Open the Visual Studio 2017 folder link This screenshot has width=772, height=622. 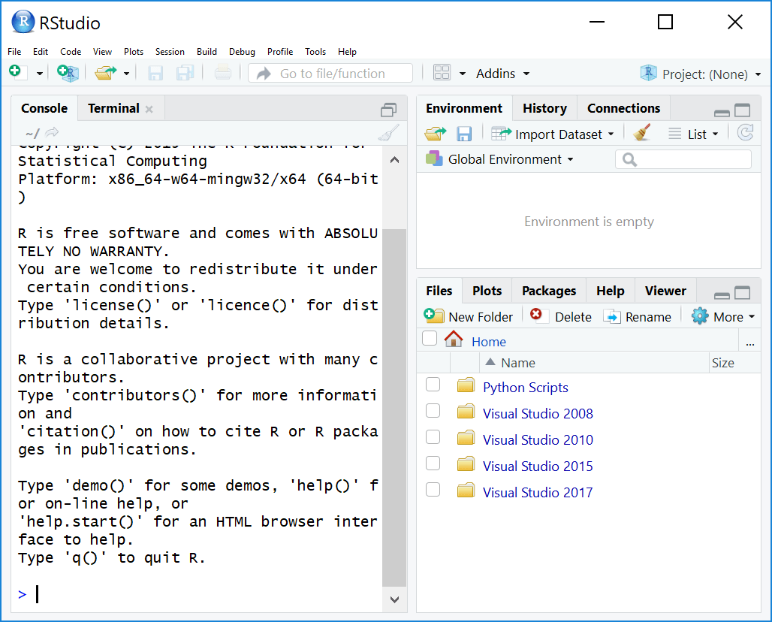point(538,493)
